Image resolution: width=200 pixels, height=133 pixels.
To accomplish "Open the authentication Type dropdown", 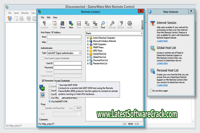I will [x=64, y=53].
